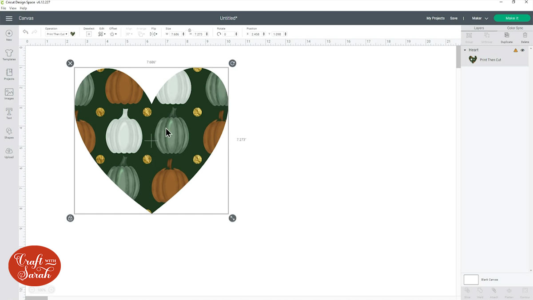Hide the Heart layer with eye icon

click(x=522, y=50)
